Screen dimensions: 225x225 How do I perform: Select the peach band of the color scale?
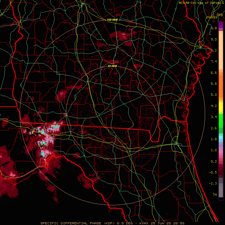point(221,50)
